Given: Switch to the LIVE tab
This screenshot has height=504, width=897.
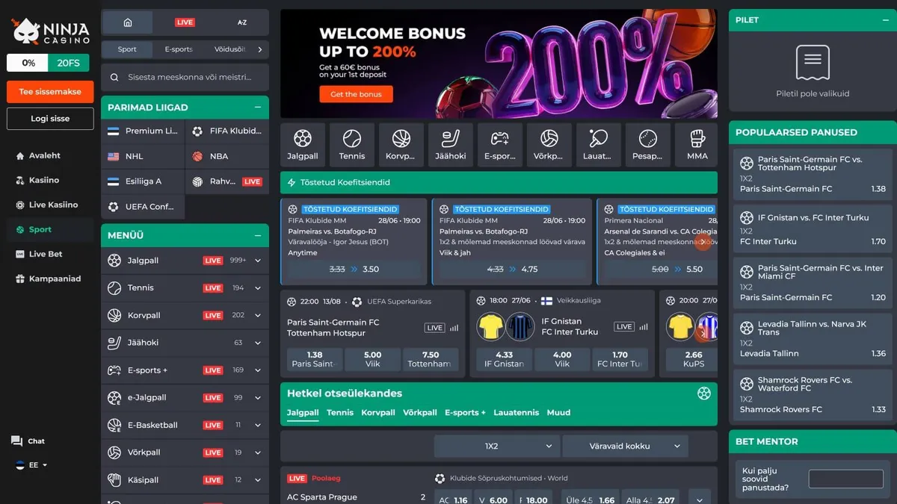Looking at the screenshot, I should [185, 22].
